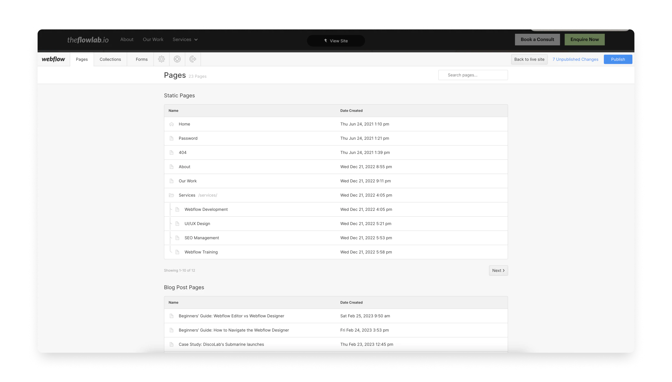Click the page icon beside Our Work row

(171, 181)
